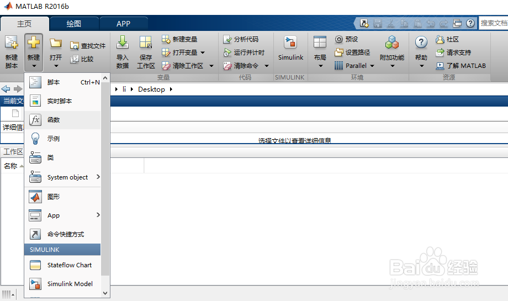Click the quick access help question icon
508x301 pixels.
470,23
